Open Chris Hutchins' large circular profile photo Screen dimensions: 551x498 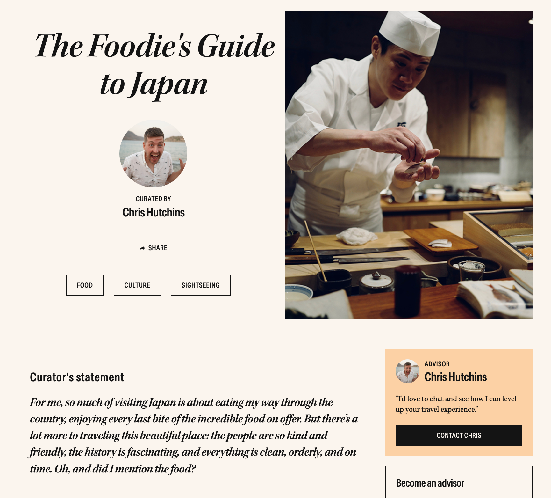pyautogui.click(x=153, y=153)
